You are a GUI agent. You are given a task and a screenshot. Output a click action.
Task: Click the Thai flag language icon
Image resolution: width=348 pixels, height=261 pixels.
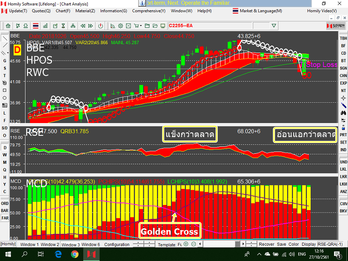click(35, 26)
